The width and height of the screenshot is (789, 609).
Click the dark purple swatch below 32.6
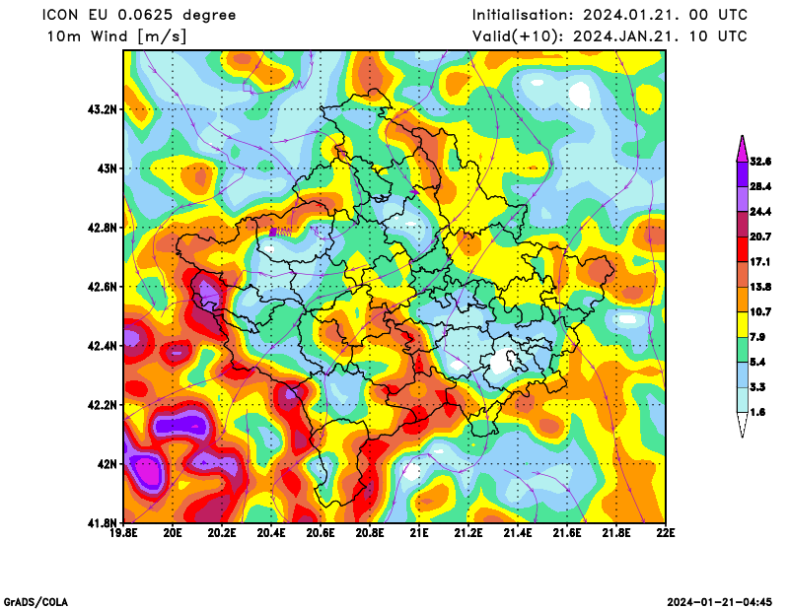743,174
